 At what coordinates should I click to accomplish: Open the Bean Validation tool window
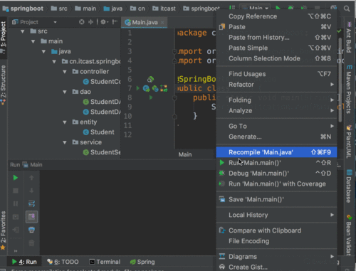(x=349, y=235)
